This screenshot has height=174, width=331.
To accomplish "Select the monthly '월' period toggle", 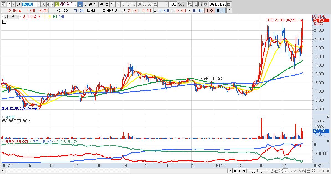I will [90, 4].
